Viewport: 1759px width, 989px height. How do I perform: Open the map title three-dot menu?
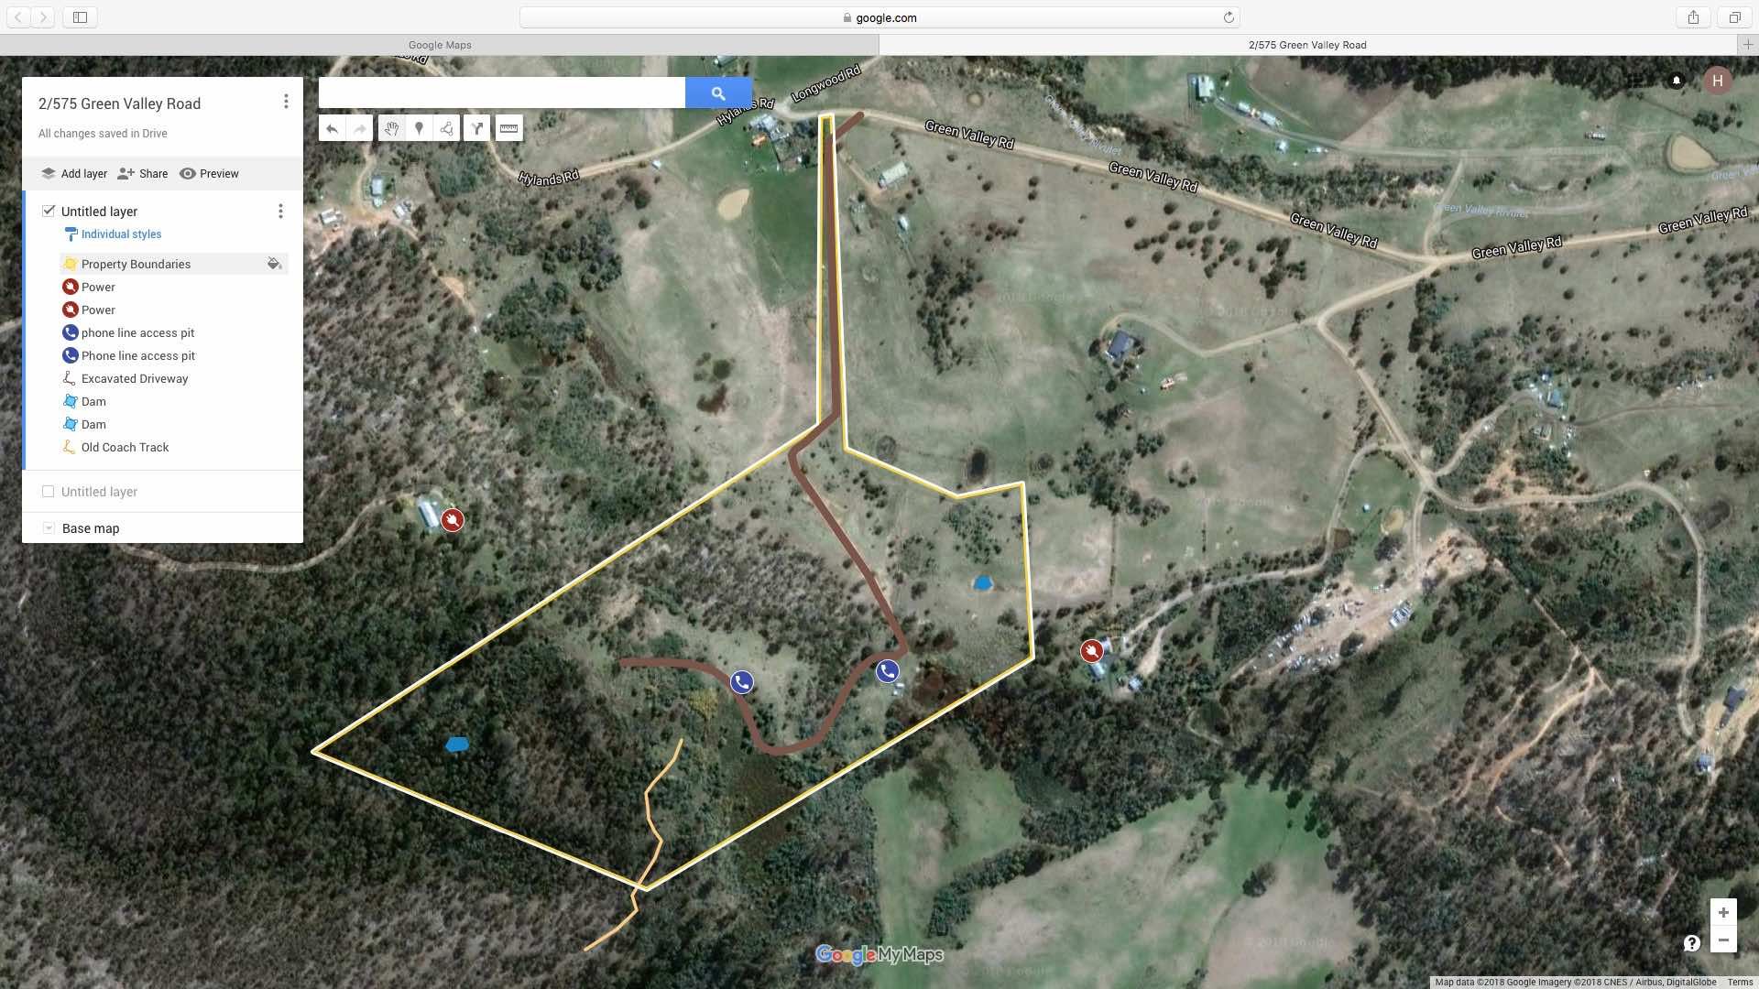pos(286,102)
